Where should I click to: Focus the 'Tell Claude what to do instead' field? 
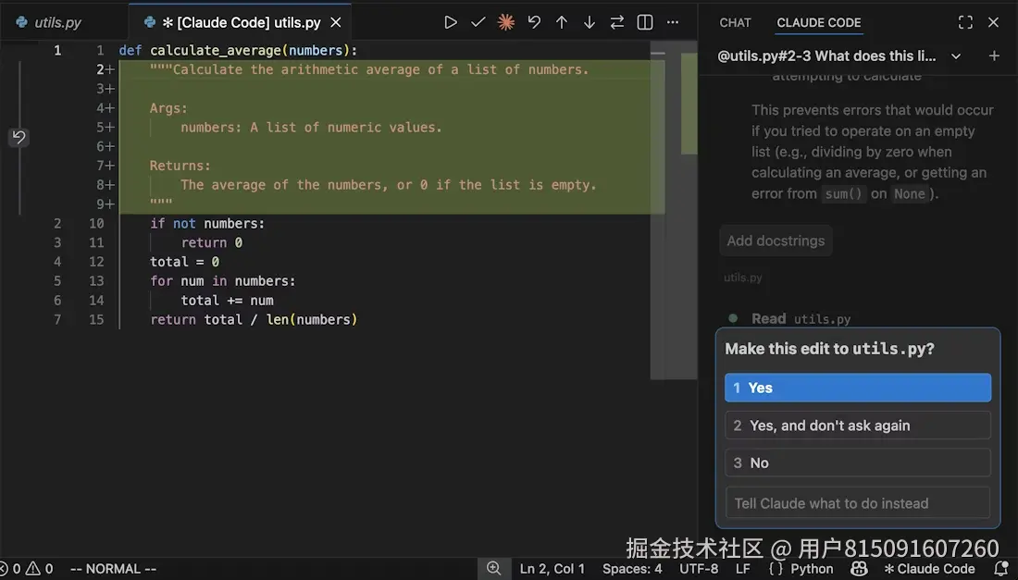(x=857, y=502)
